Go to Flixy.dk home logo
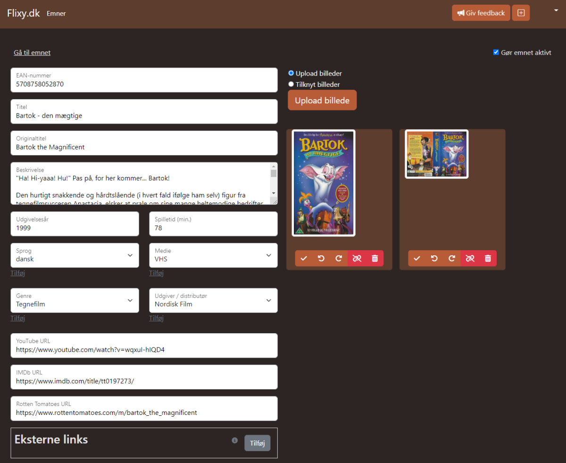This screenshot has width=566, height=463. pyautogui.click(x=24, y=13)
